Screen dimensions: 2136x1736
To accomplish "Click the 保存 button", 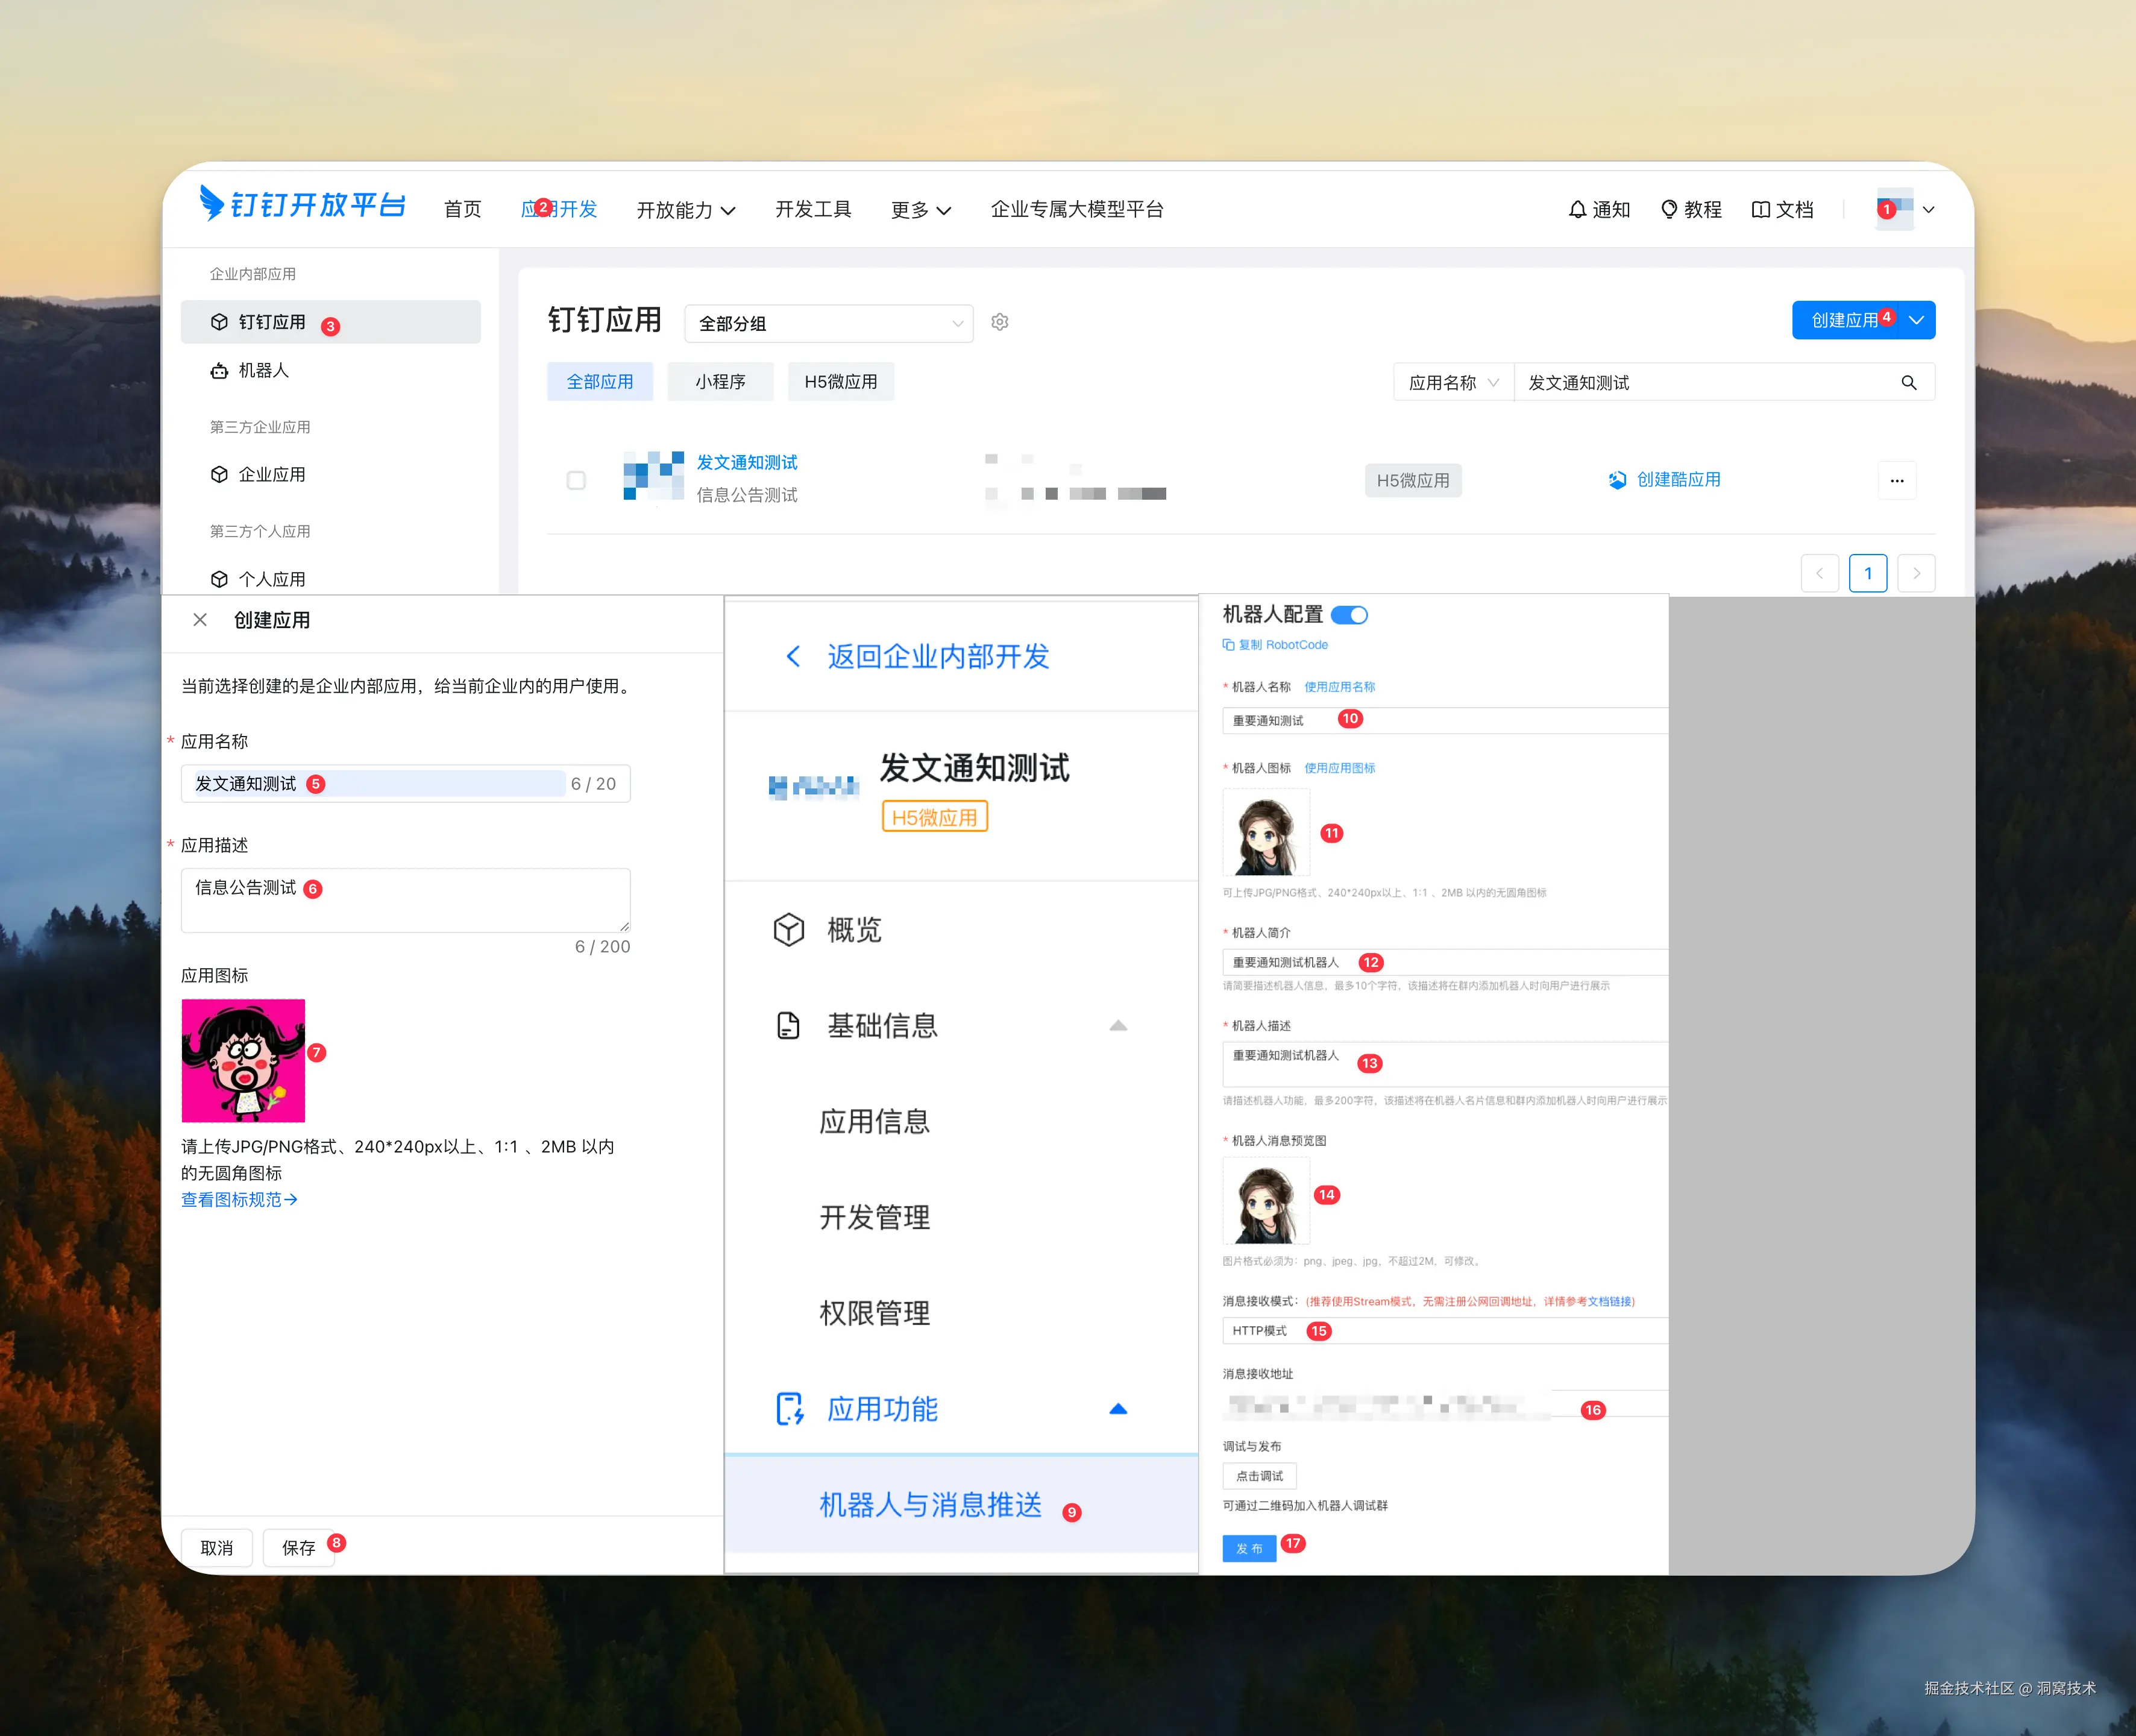I will (x=298, y=1548).
